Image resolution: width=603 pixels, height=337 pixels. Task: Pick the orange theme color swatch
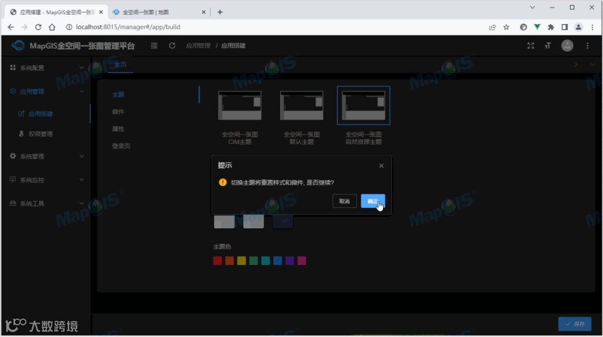(229, 261)
